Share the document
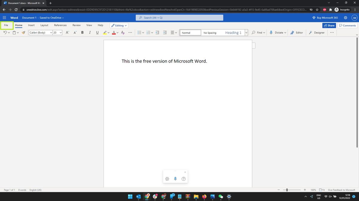 (329, 25)
